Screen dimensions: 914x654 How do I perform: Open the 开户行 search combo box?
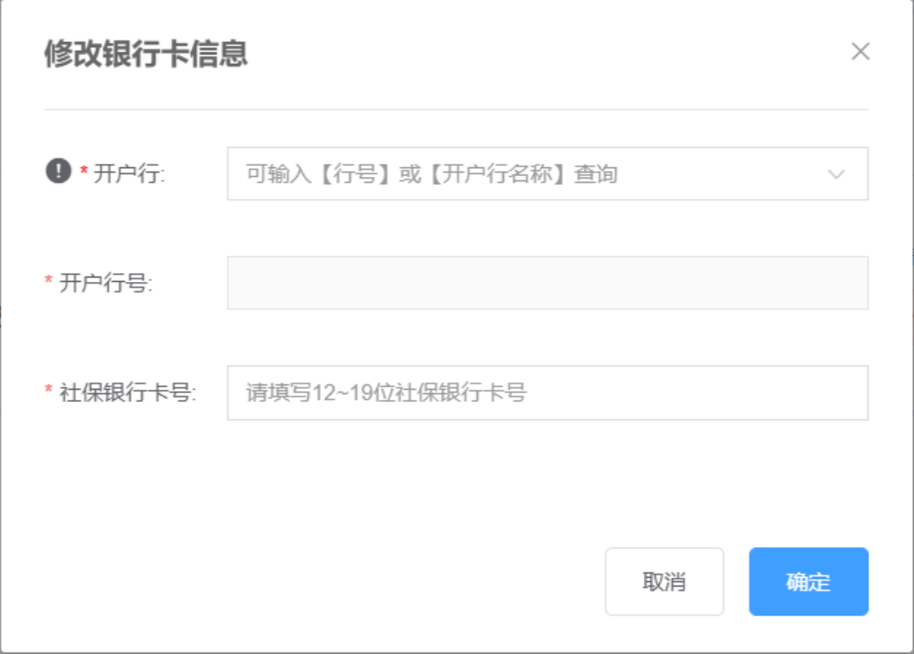(x=526, y=174)
